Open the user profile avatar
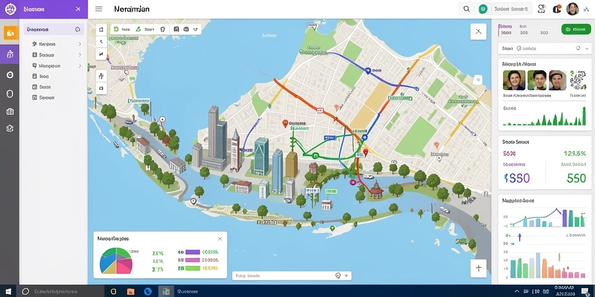 572,9
